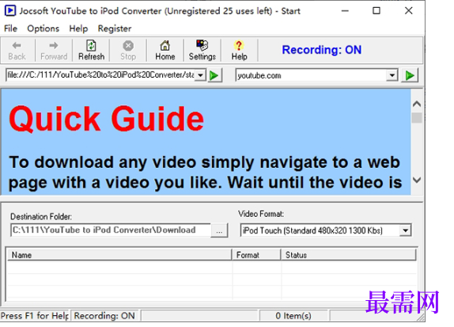Minimize the Jocsoft converter window

[345, 11]
